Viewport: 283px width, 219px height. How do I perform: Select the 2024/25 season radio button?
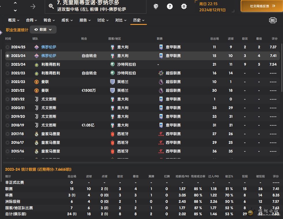coord(8,47)
